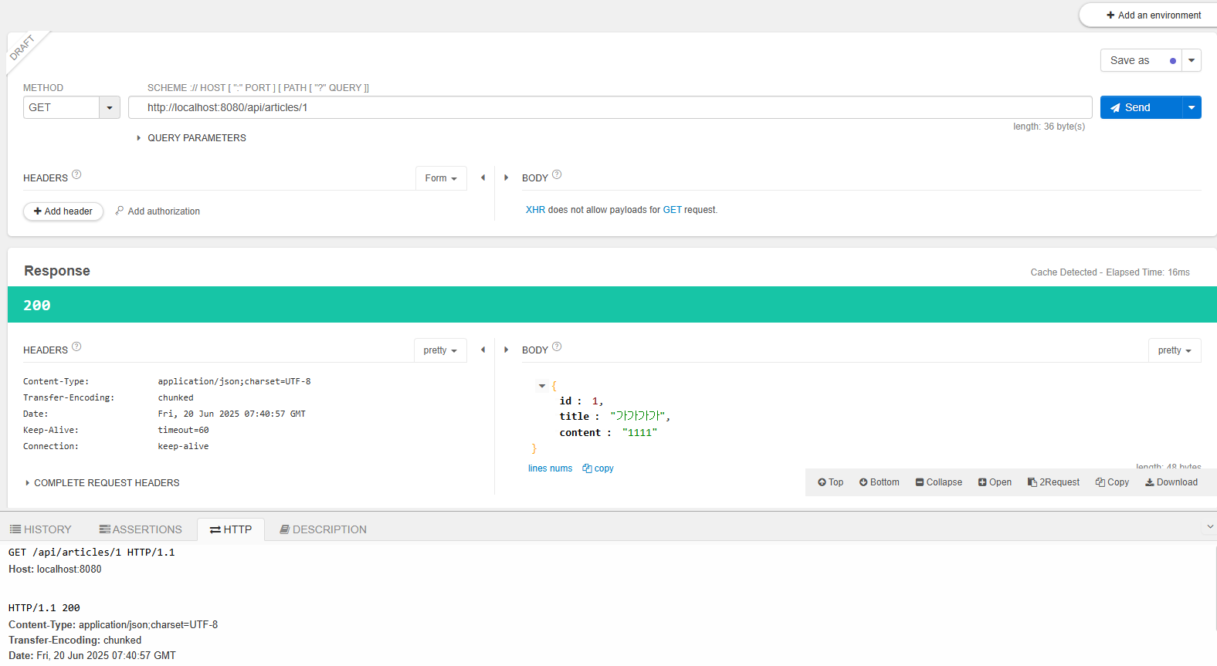Screen dimensions: 1217x666
Task: Open the XHR link
Action: tap(535, 210)
